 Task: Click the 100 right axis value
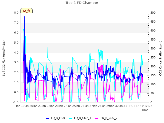(153, 84)
